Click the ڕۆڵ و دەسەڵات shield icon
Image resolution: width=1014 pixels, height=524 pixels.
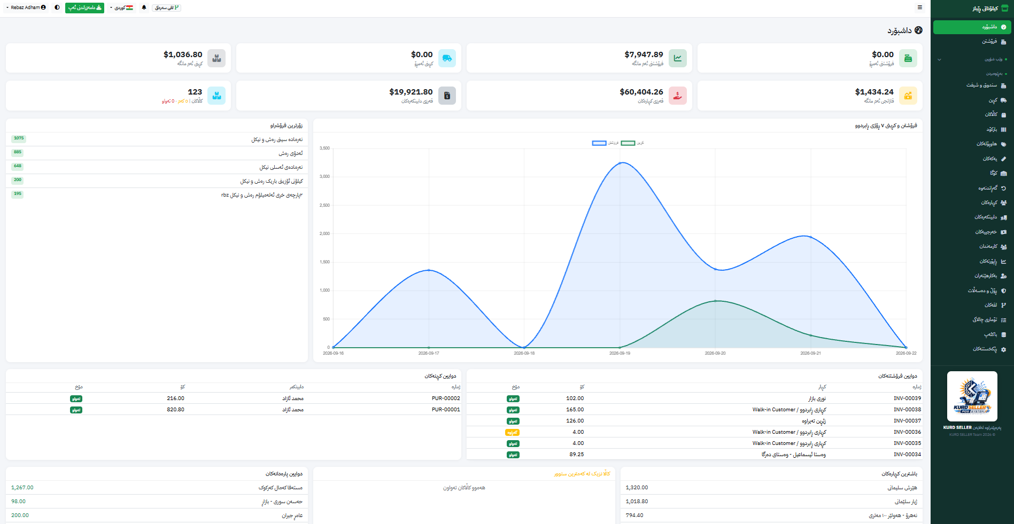(1003, 291)
